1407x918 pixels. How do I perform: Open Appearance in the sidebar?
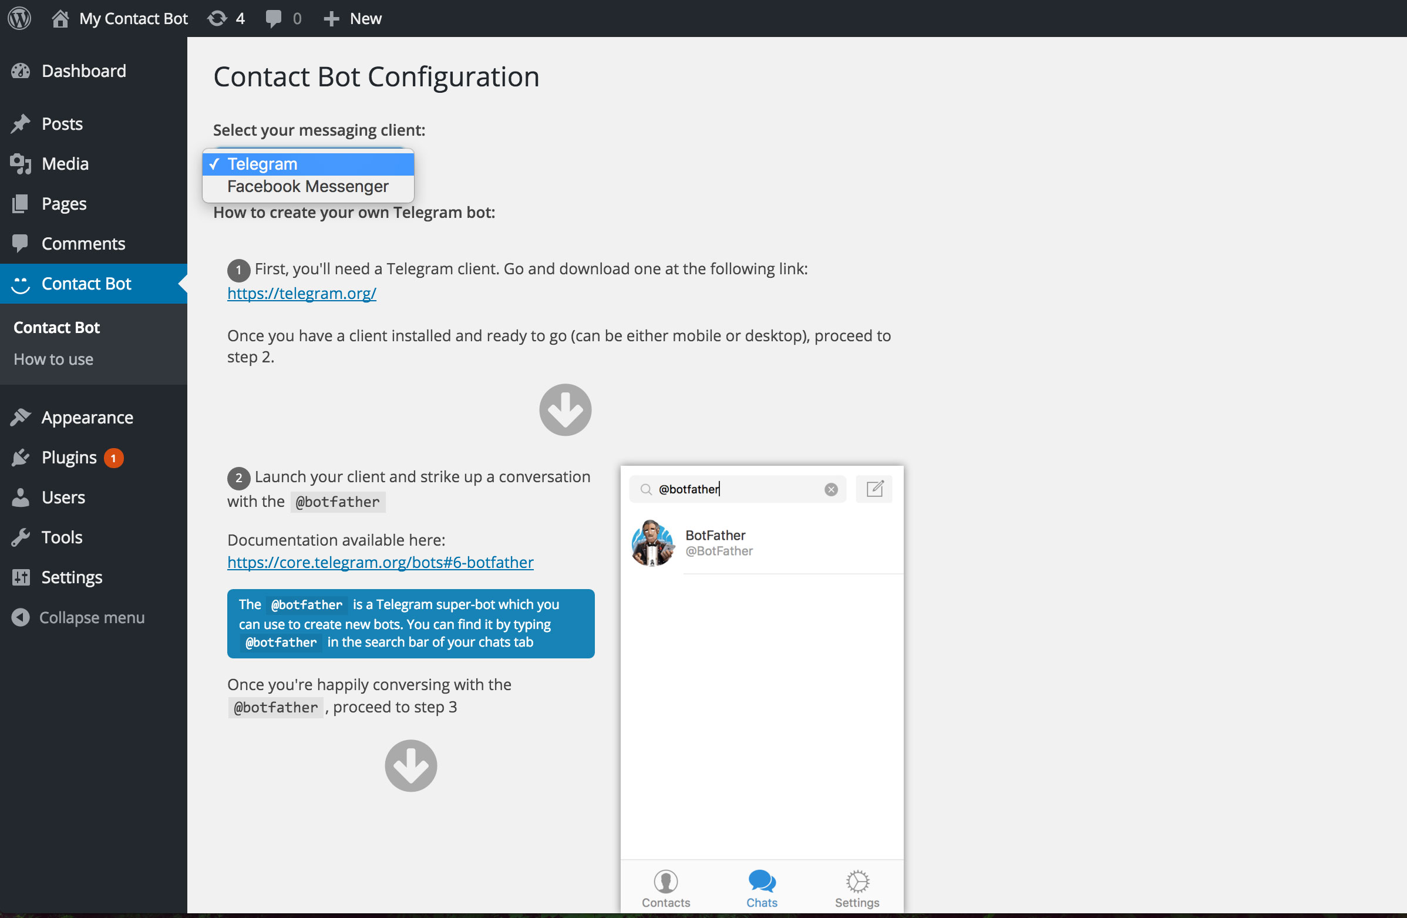(x=87, y=418)
